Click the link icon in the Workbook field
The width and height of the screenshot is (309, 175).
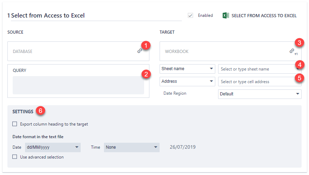point(292,51)
